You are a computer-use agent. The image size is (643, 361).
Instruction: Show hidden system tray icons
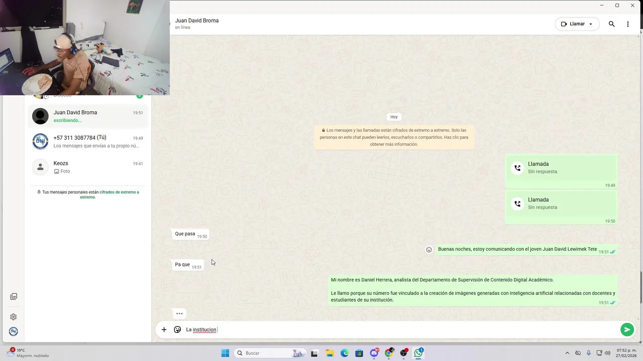[x=567, y=353]
